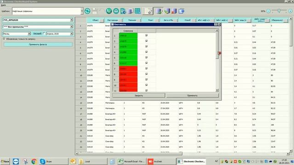Uncheck the checkbox in dialog row 3

147,46
